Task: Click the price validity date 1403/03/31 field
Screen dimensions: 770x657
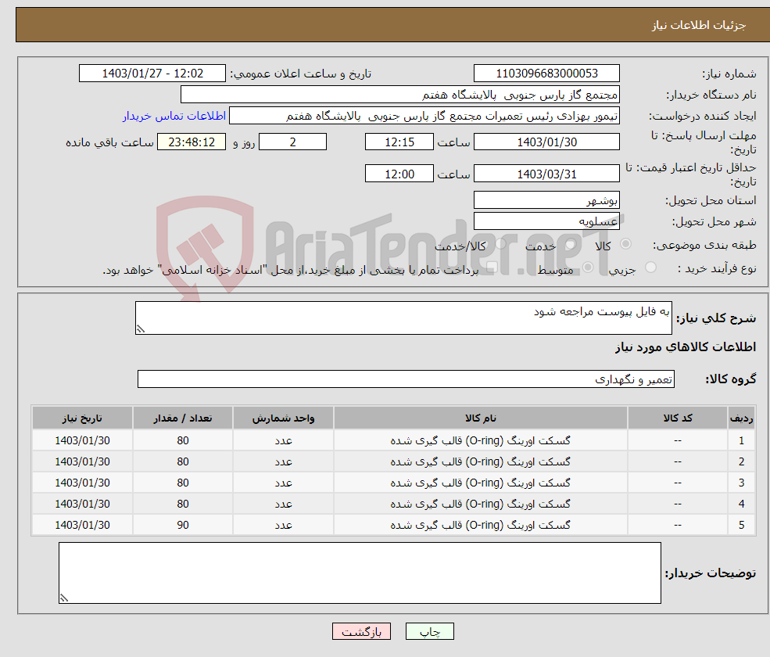Action: (546, 174)
